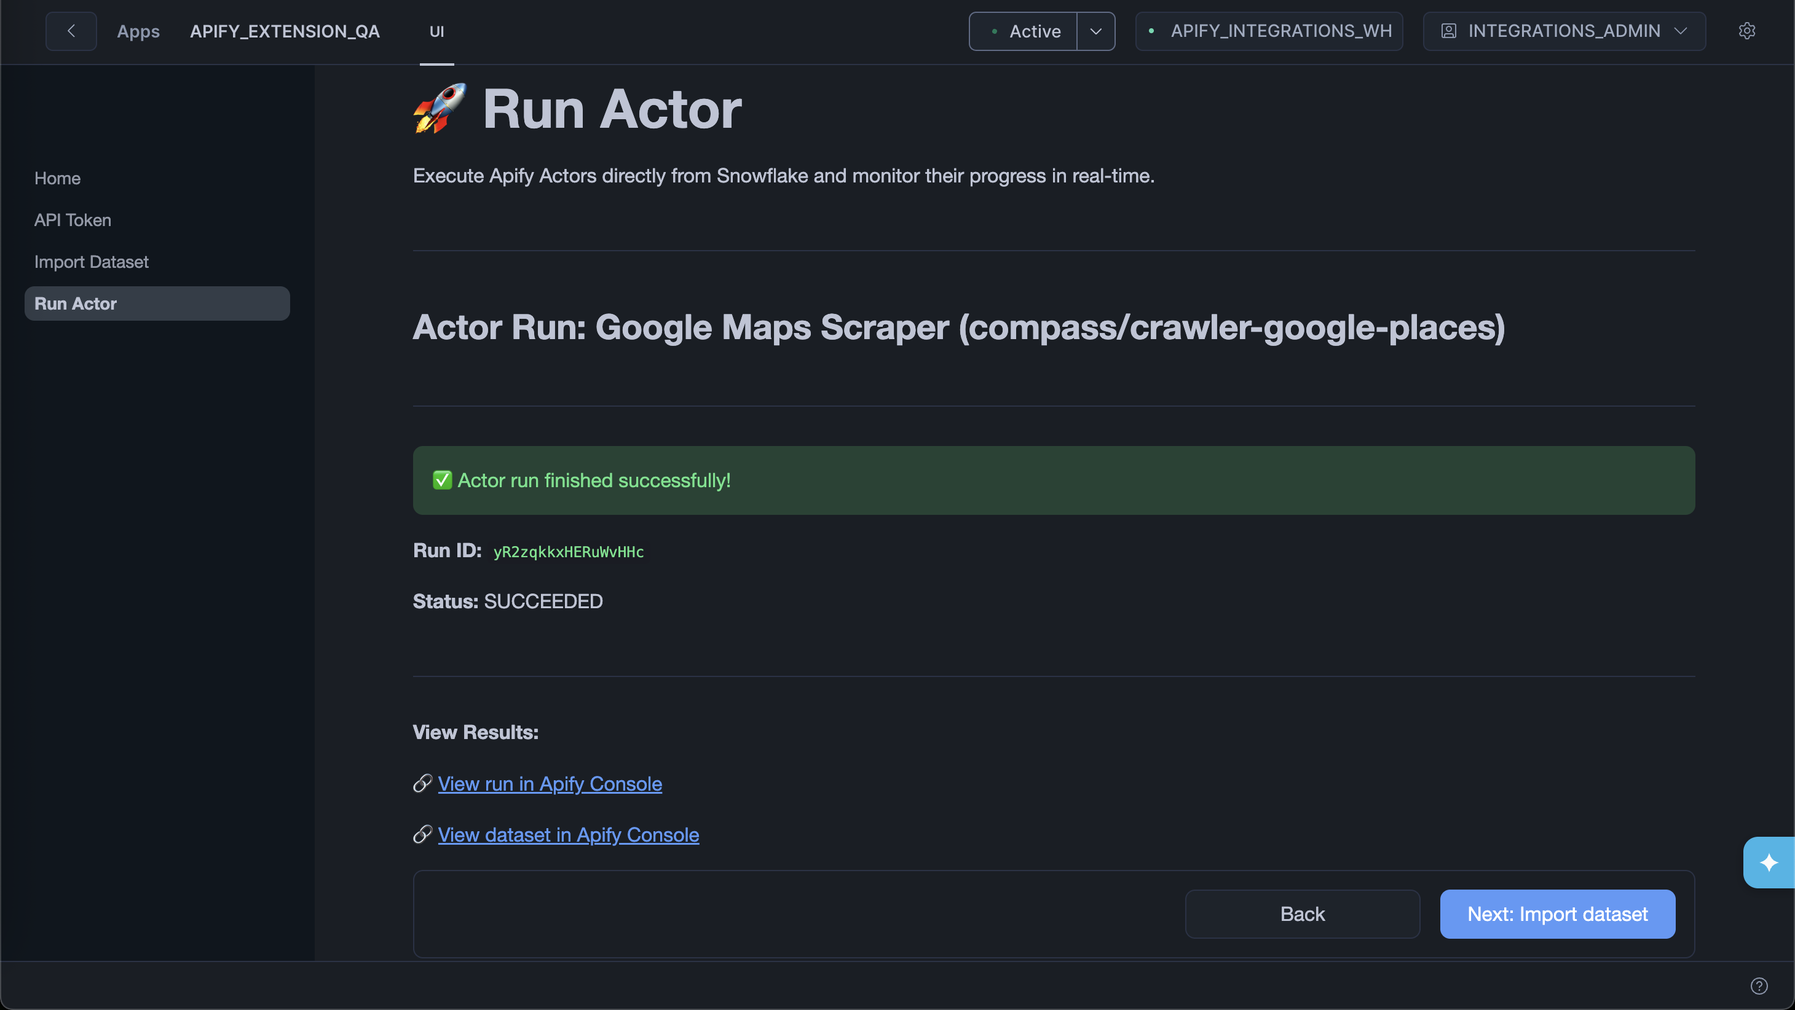1795x1010 pixels.
Task: Open the help question mark icon
Action: click(x=1759, y=985)
